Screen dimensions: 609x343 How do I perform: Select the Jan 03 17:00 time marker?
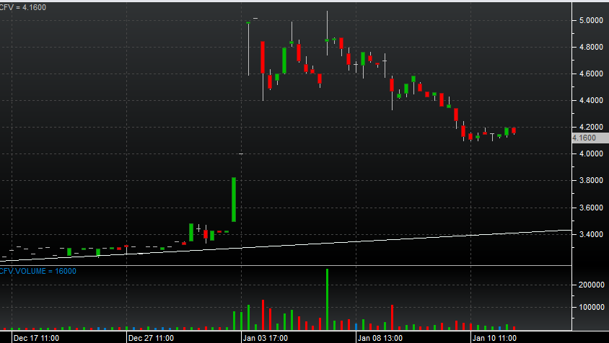tap(266, 337)
